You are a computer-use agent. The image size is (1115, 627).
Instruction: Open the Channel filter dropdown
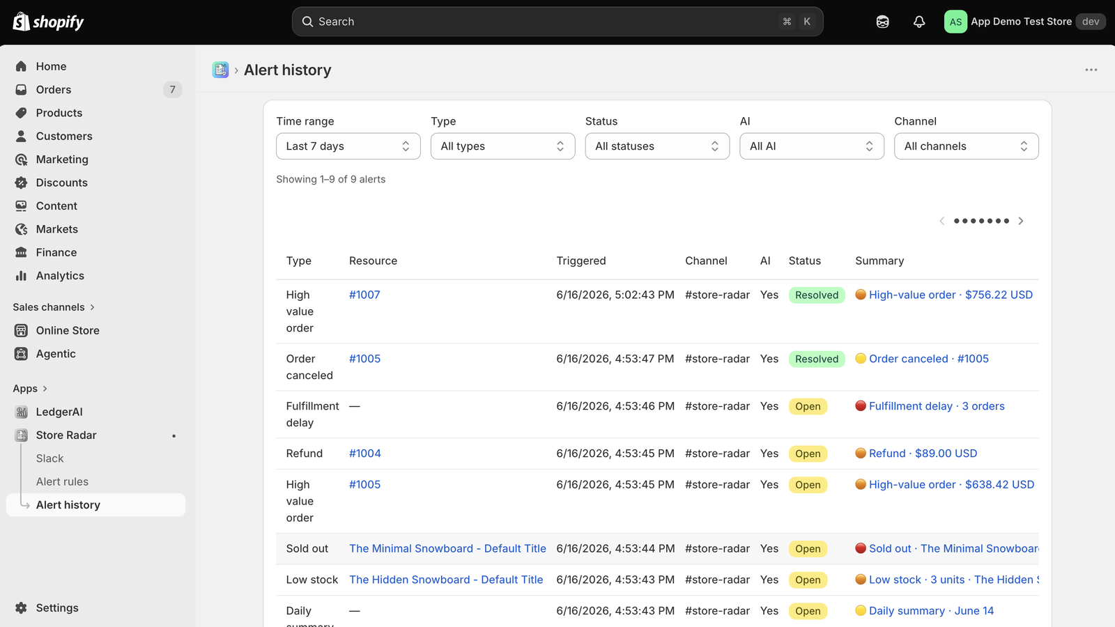tap(967, 146)
